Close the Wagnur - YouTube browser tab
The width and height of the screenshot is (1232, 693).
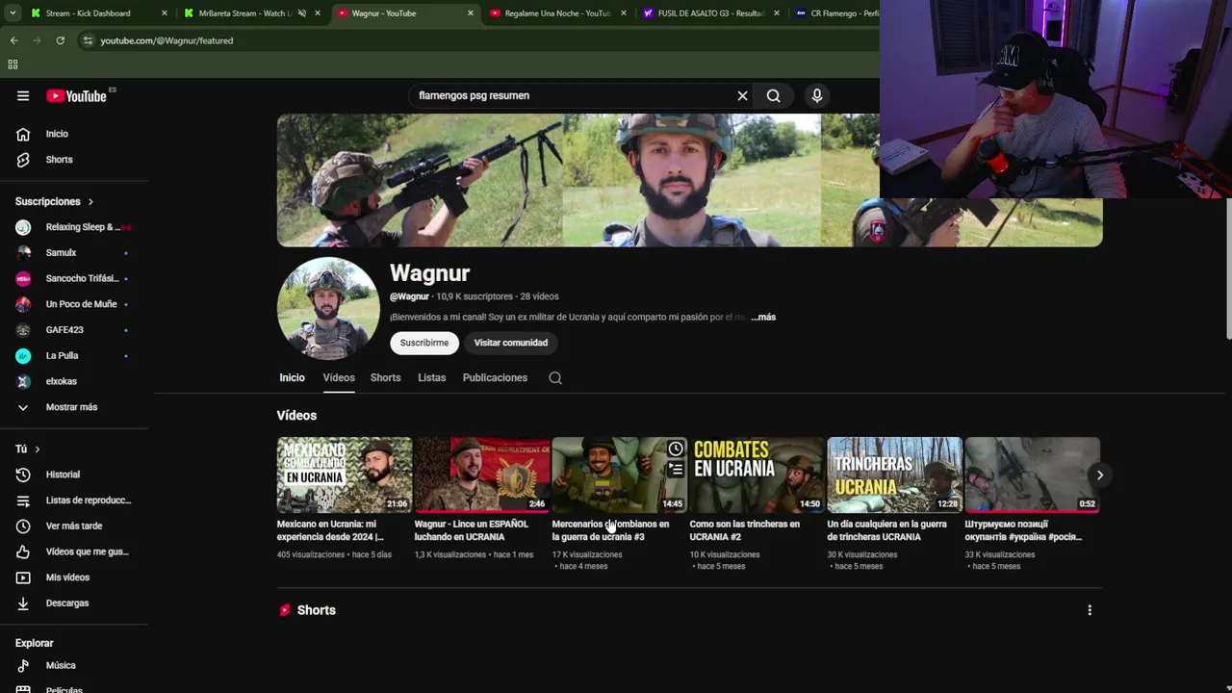470,13
